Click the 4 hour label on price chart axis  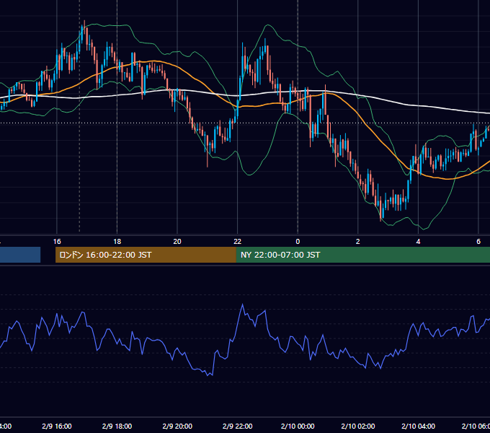[418, 241]
